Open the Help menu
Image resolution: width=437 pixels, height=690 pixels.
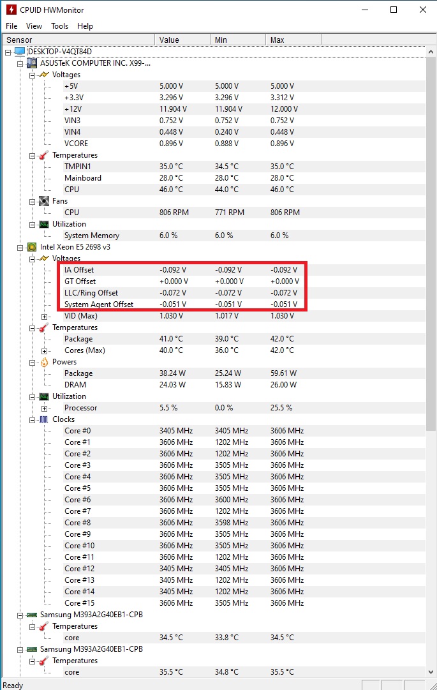coord(85,26)
